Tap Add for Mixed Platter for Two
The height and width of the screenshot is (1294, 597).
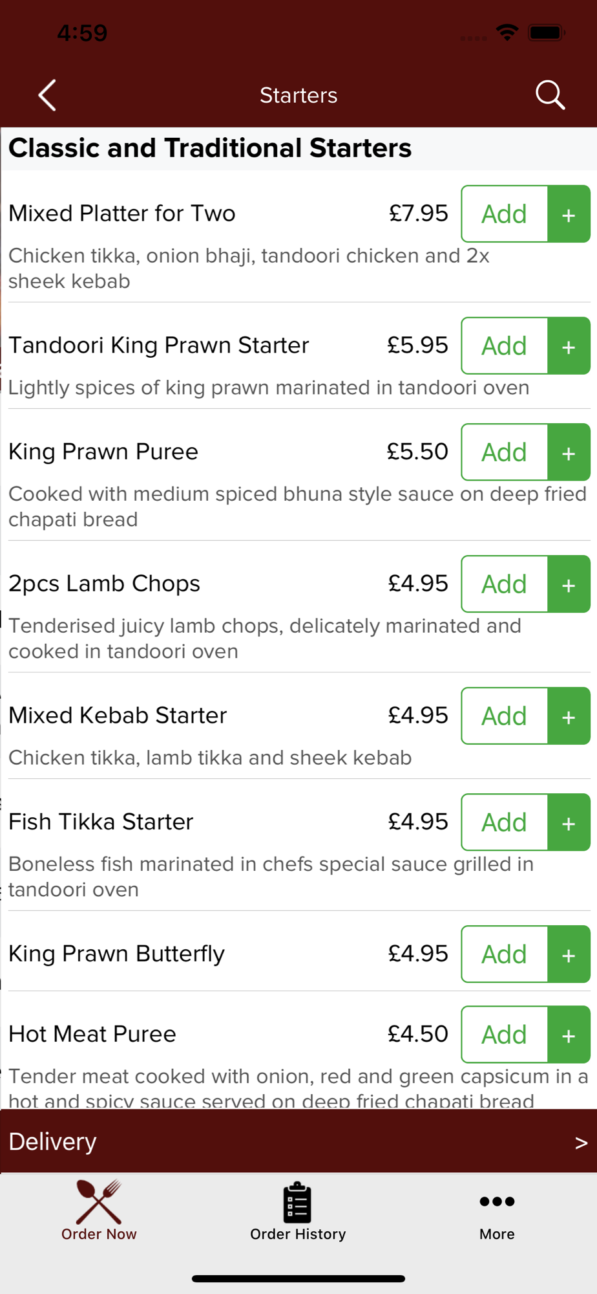525,214
